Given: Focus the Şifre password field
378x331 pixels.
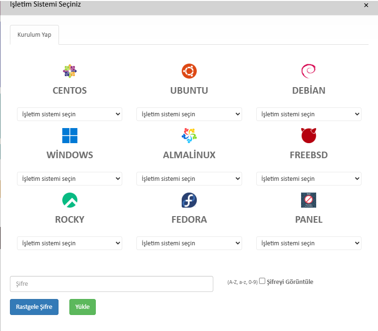Looking at the screenshot, I should [x=112, y=284].
